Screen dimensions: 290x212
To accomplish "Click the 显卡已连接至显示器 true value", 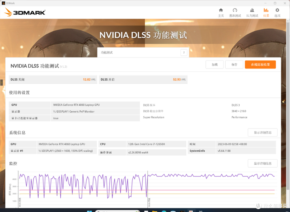I will pyautogui.click(x=56, y=118).
